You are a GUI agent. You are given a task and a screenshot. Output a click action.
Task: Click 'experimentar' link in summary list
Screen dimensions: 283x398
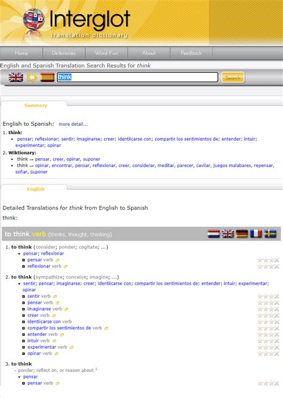[x=30, y=146]
